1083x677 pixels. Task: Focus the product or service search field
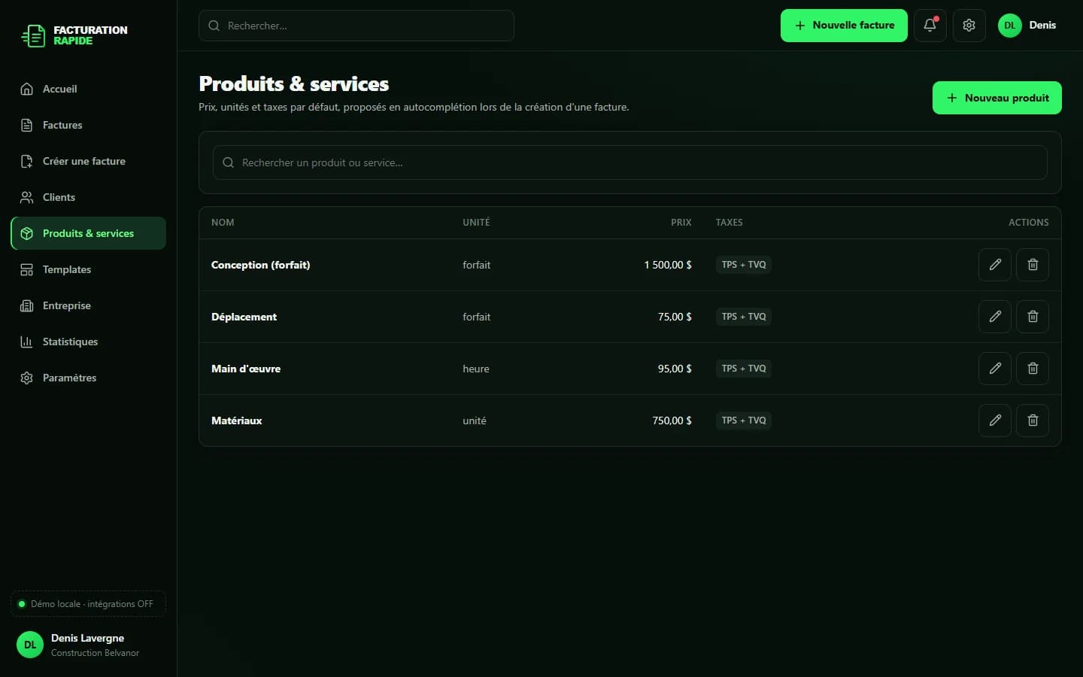630,162
